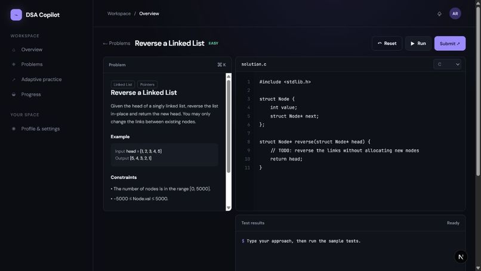The image size is (481, 271).
Task: Click problem panel scrollbar down arrow
Action: click(229, 208)
